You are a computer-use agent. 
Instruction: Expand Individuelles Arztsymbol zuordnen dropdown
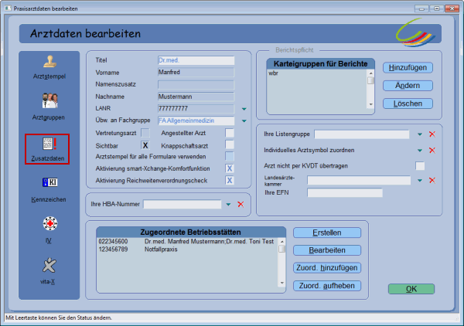click(x=420, y=151)
